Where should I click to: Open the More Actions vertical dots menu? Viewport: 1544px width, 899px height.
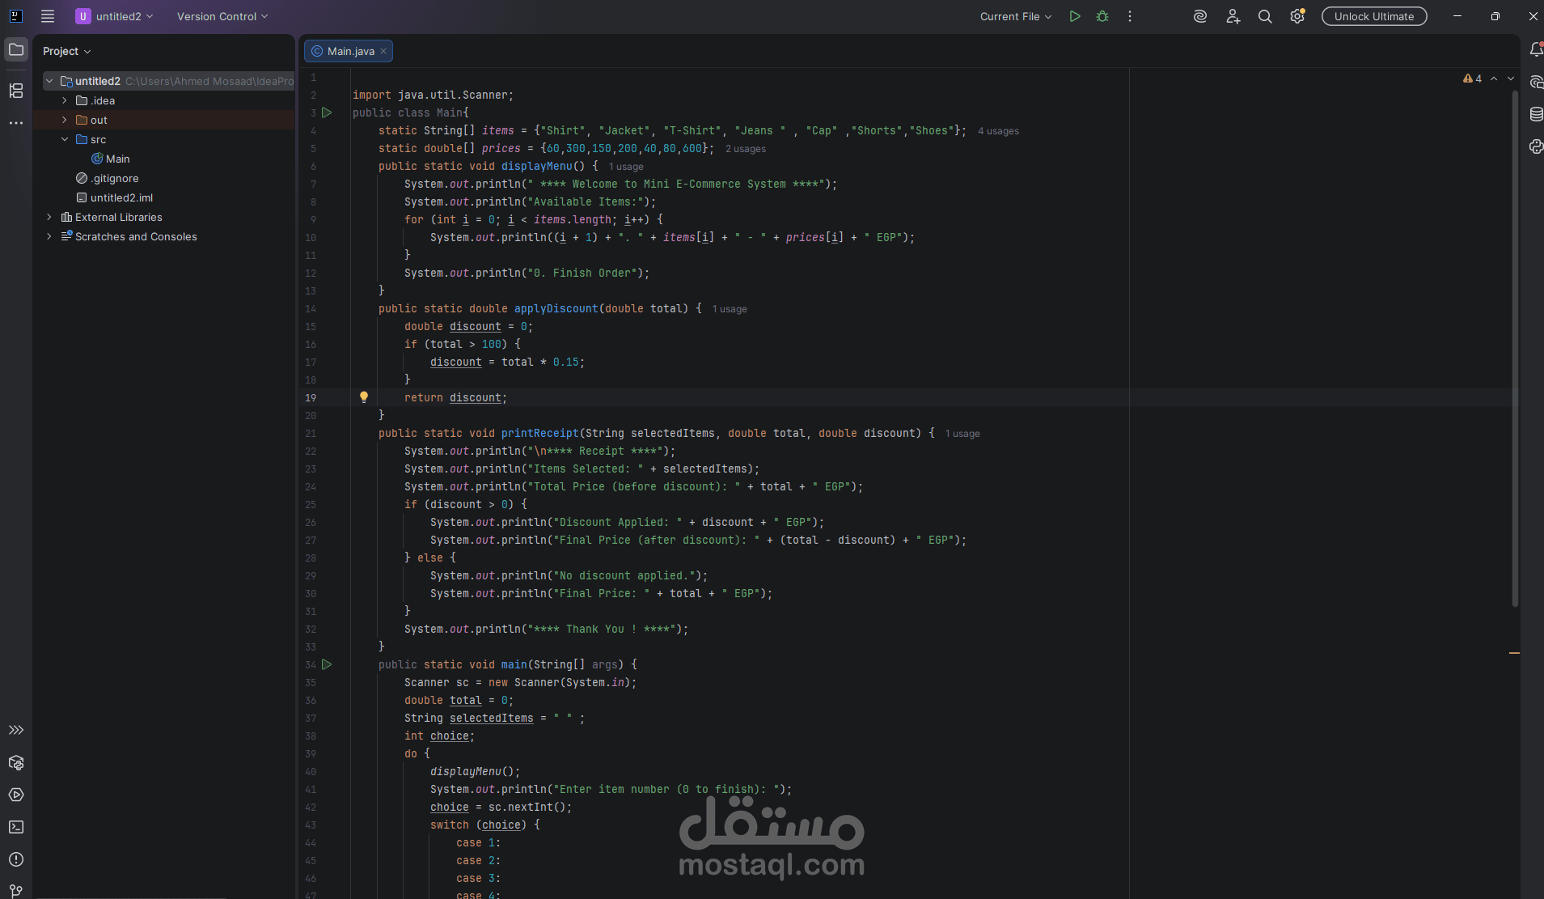coord(1130,16)
